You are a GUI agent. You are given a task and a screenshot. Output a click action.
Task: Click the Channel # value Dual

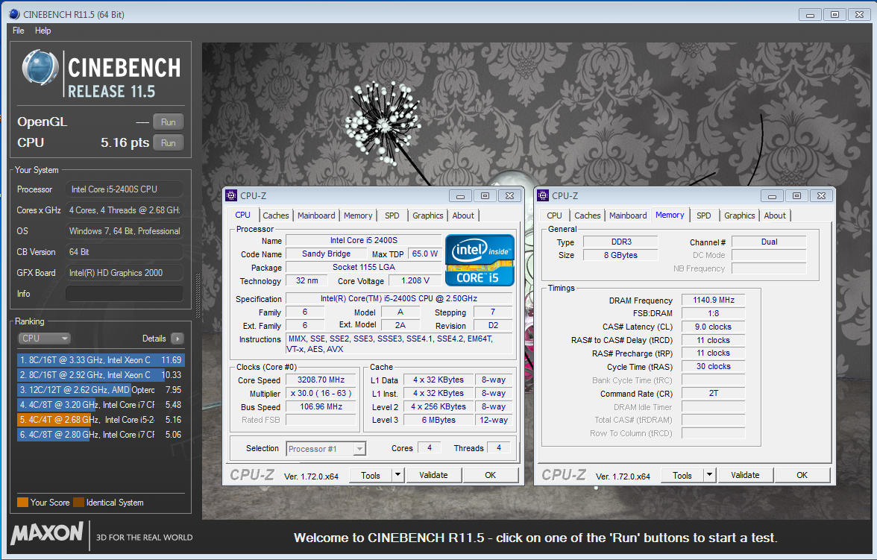(769, 242)
